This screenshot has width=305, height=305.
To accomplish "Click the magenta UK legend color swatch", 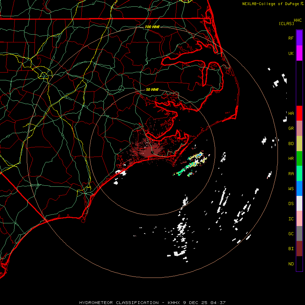I will point(299,53).
